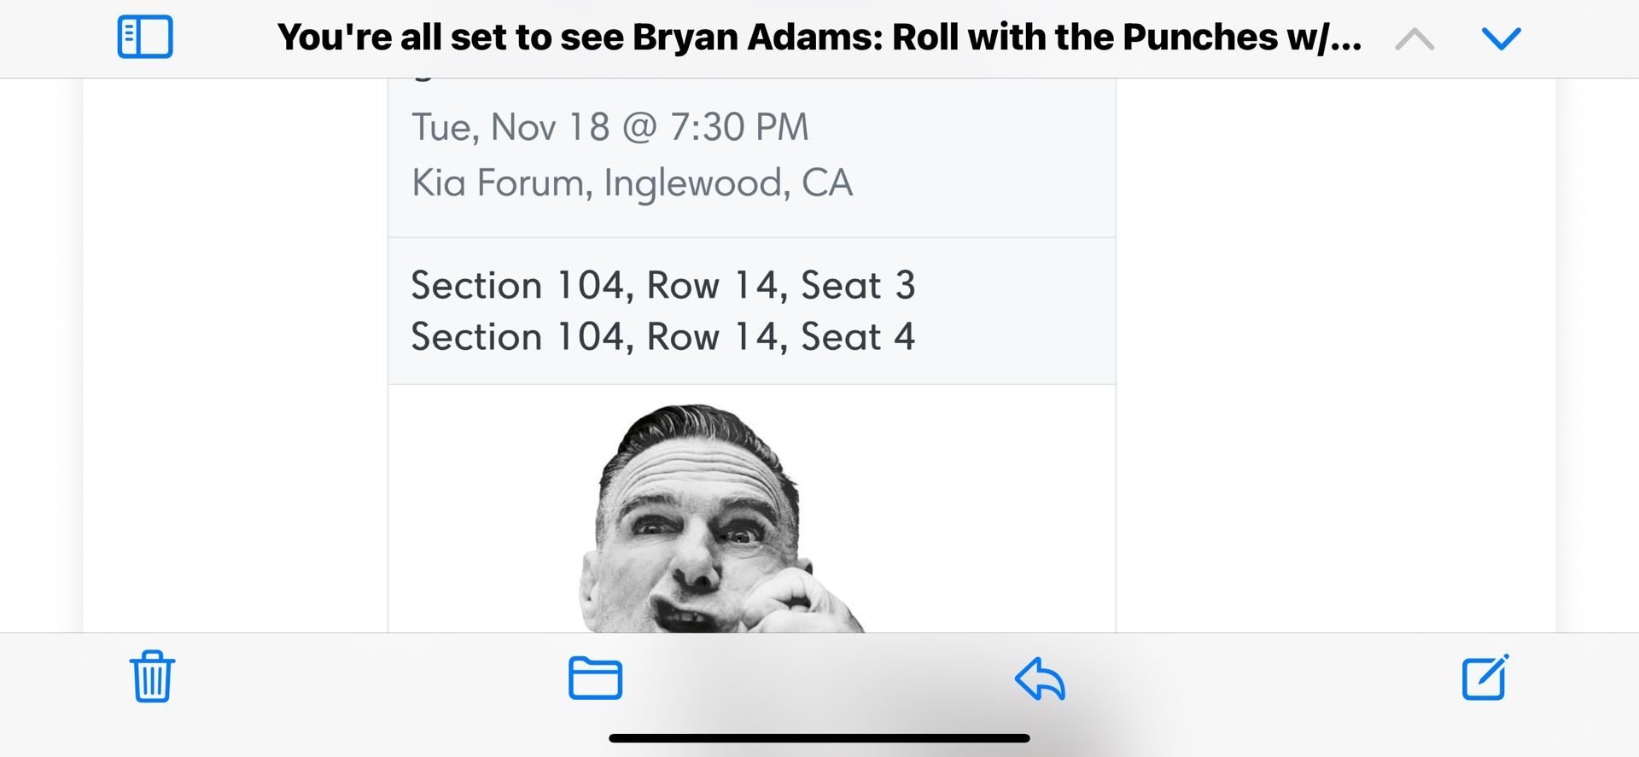Toggle the mailbox sidebar panel

145,38
